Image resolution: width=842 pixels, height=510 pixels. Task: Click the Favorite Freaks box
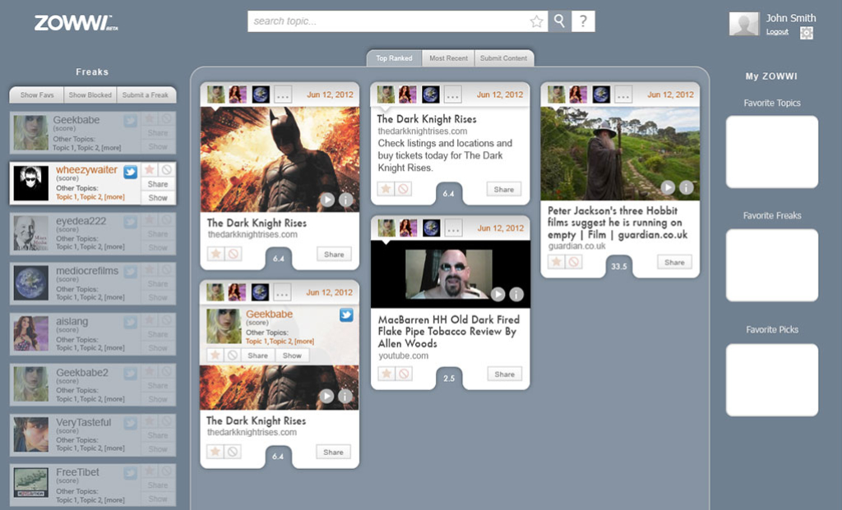772,265
